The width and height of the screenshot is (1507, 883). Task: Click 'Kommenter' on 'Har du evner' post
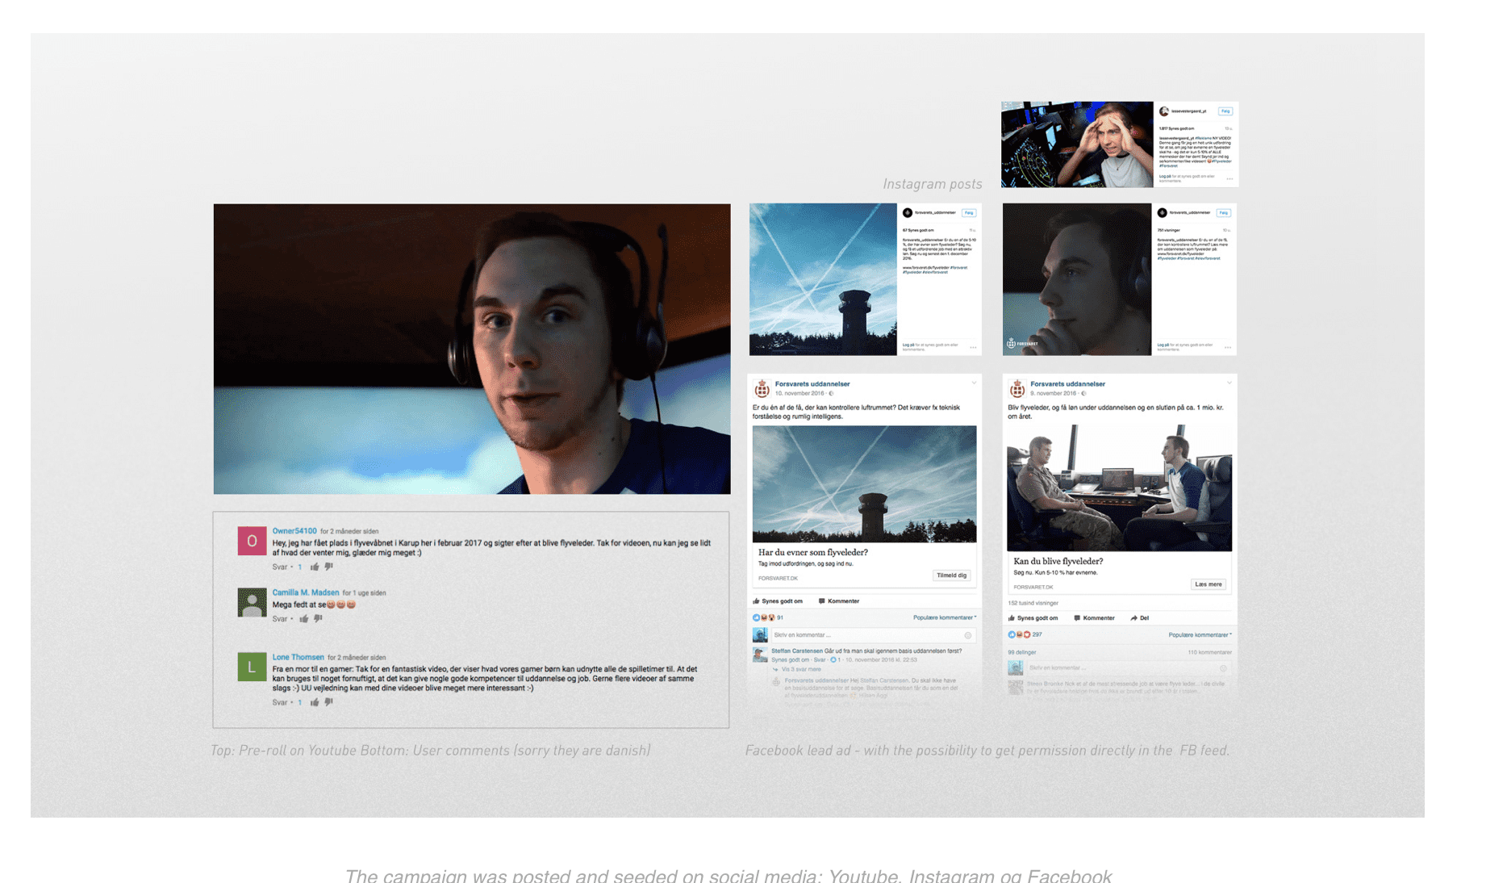pyautogui.click(x=839, y=601)
